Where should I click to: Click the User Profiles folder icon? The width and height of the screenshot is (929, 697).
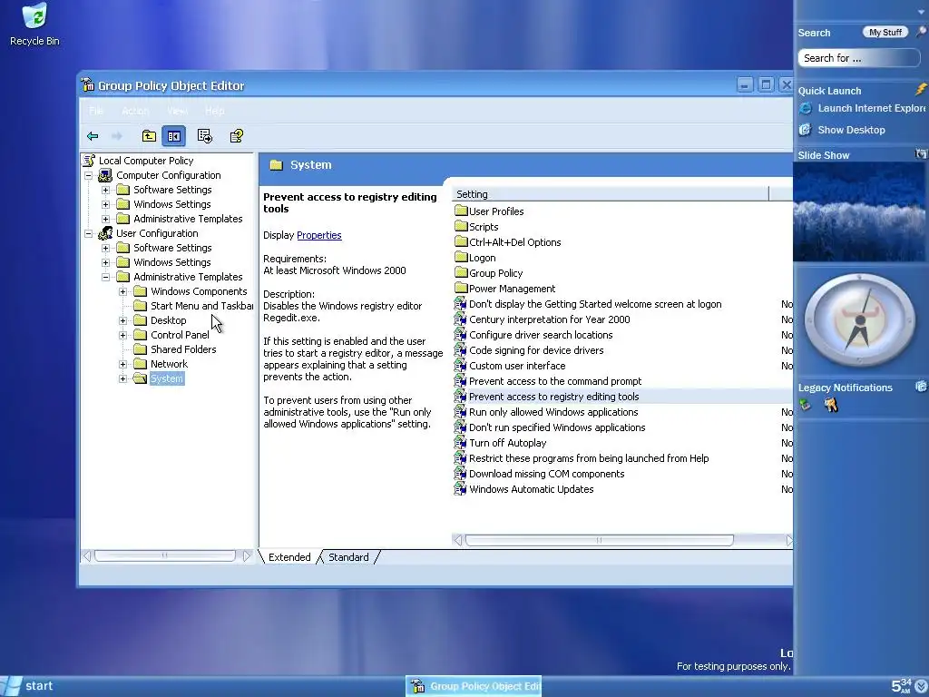[461, 211]
